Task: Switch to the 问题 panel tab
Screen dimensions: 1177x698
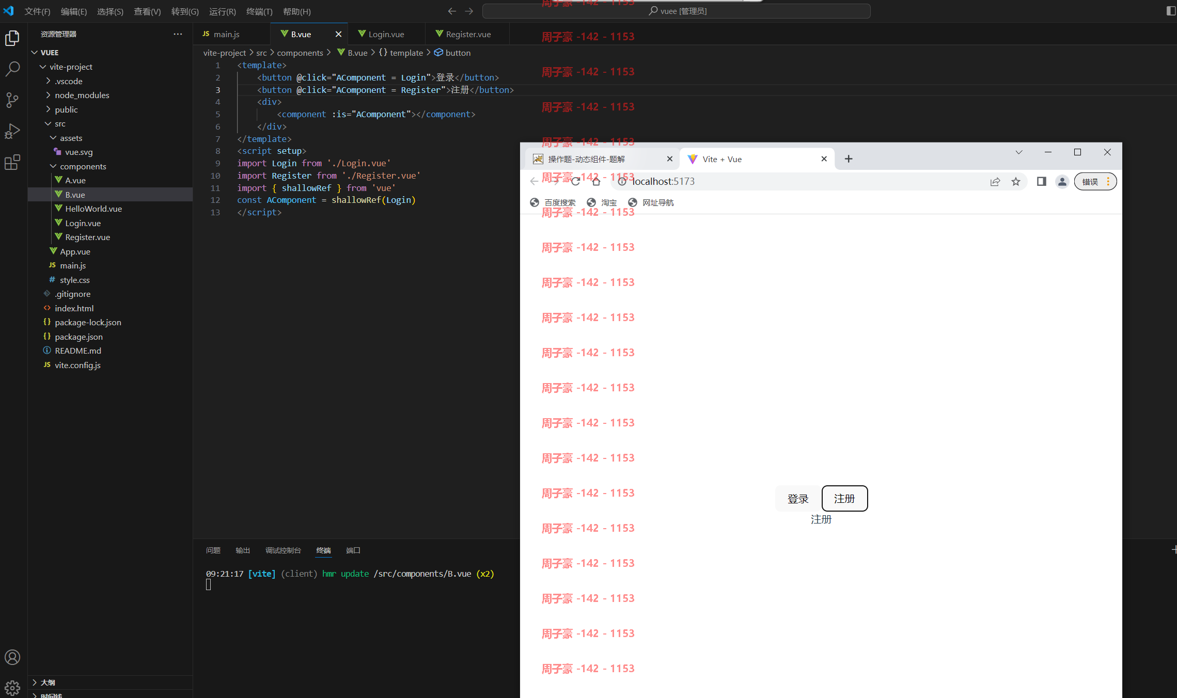Action: point(213,550)
